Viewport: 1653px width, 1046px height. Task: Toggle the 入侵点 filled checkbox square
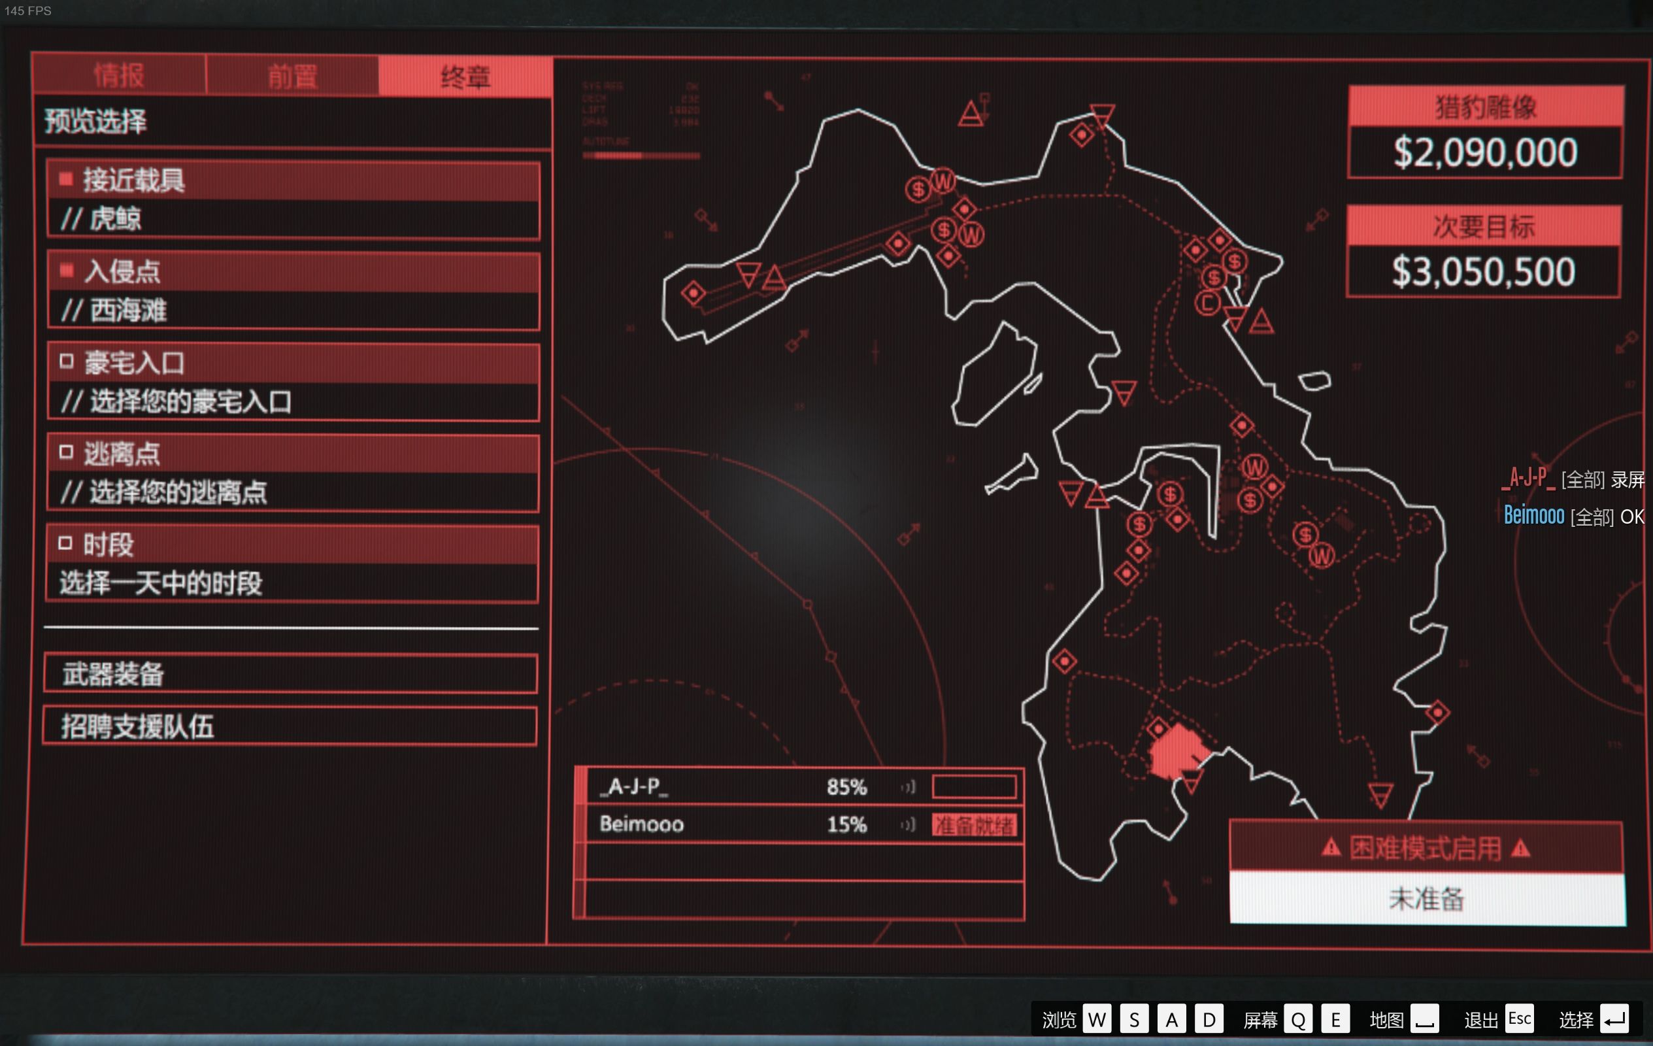67,271
